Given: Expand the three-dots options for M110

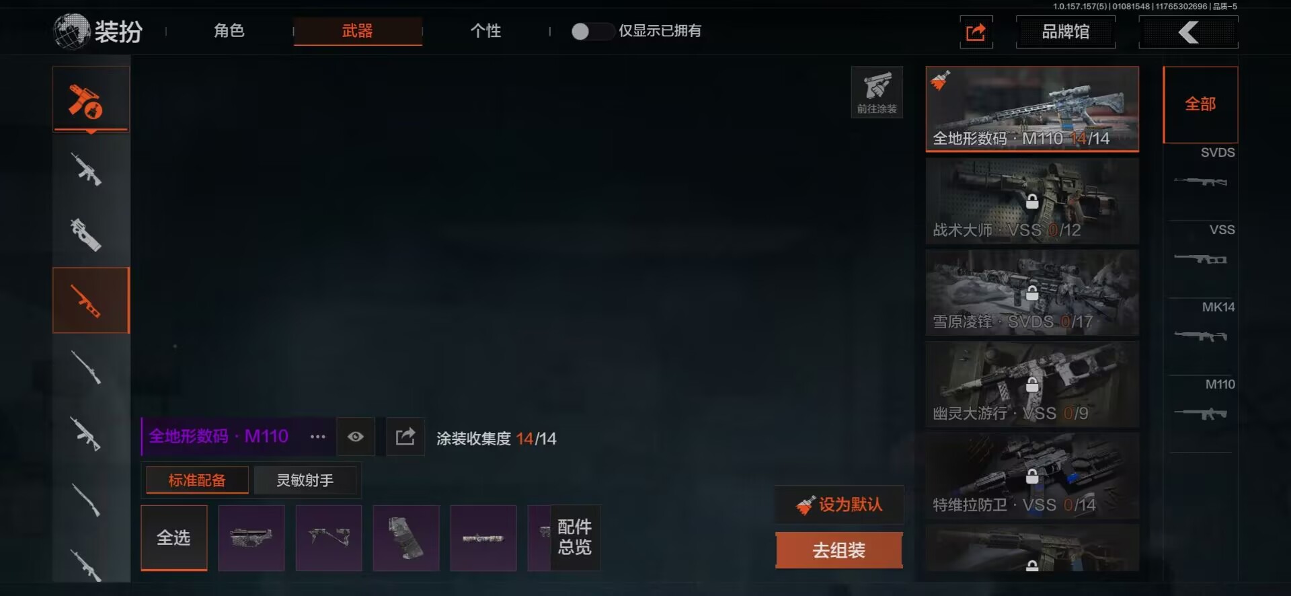Looking at the screenshot, I should (317, 437).
